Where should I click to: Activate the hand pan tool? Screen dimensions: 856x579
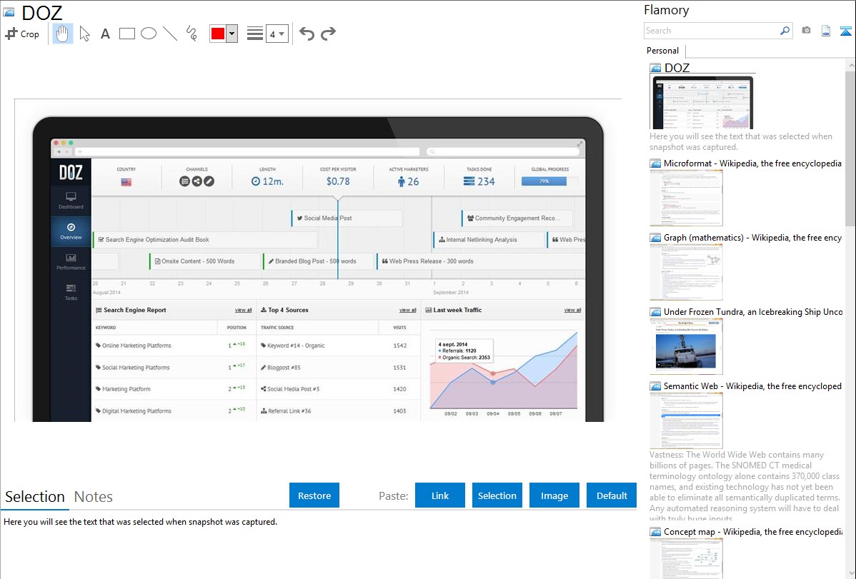click(x=62, y=34)
